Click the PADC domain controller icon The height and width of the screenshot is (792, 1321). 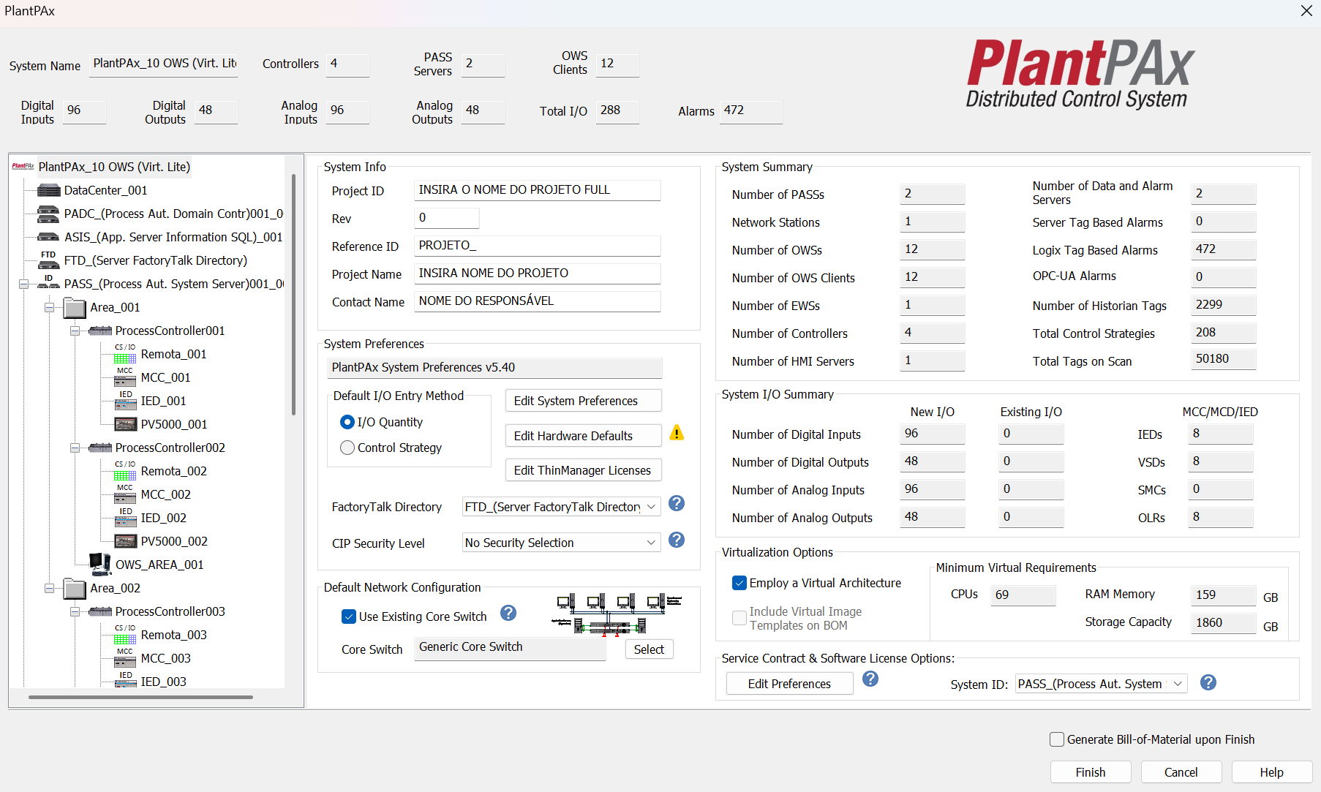[x=49, y=214]
